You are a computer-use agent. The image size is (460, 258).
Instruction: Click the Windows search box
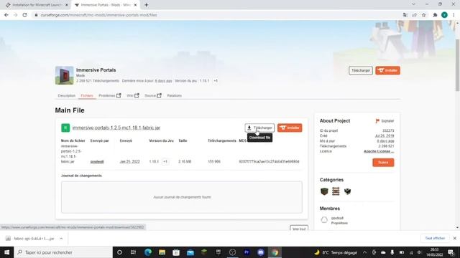coord(63,252)
